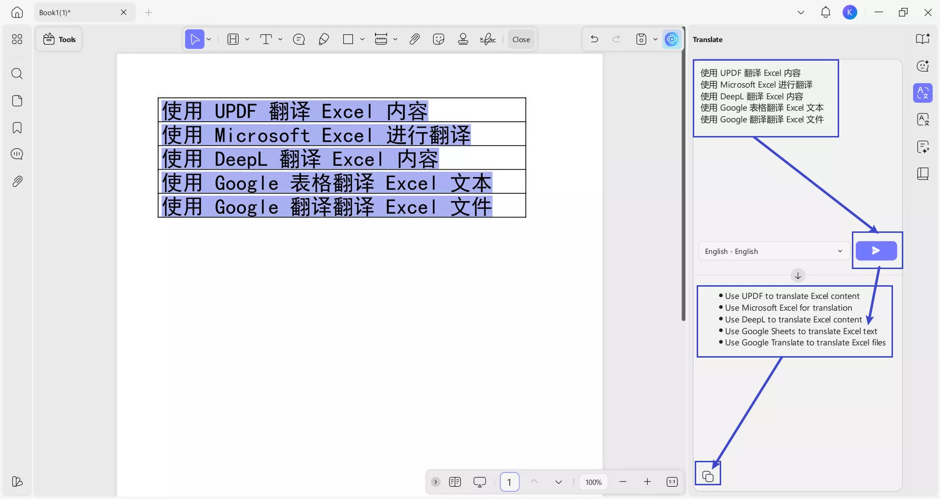
Task: Insert a sticker annotation
Action: 438,39
